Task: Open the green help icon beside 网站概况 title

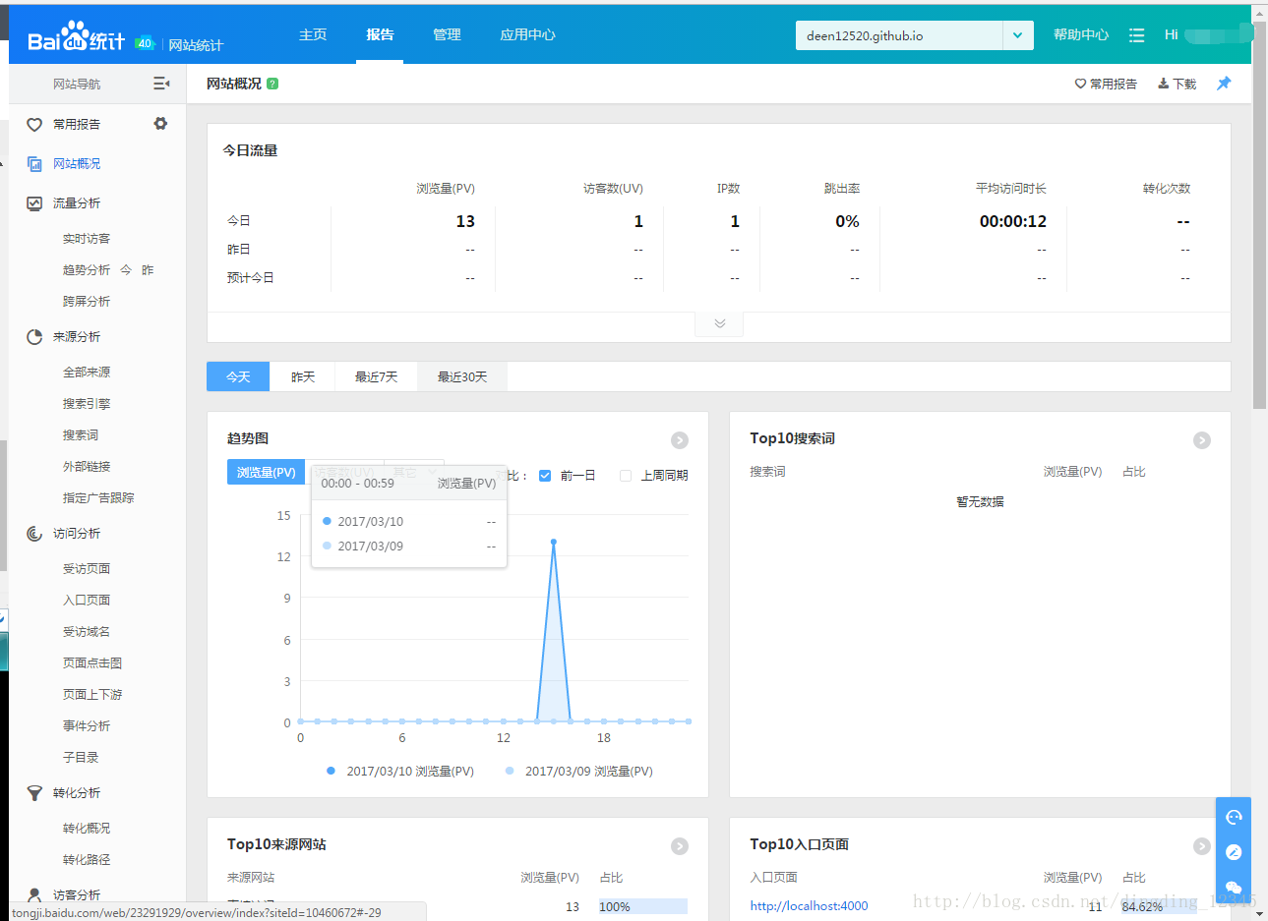Action: (x=272, y=84)
